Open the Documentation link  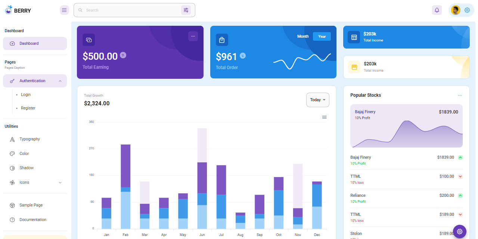pyautogui.click(x=33, y=220)
